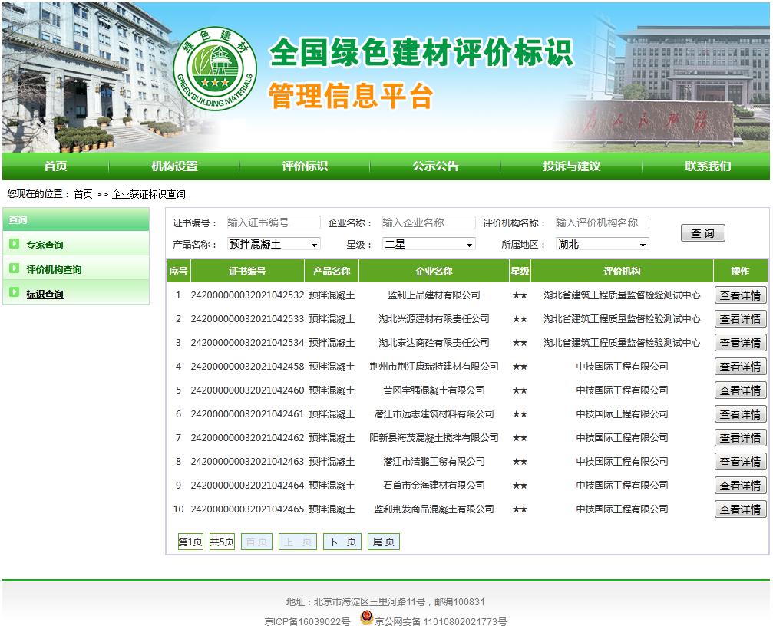Image resolution: width=773 pixels, height=629 pixels.
Task: Click the police badge icon in footer
Action: pyautogui.click(x=366, y=619)
